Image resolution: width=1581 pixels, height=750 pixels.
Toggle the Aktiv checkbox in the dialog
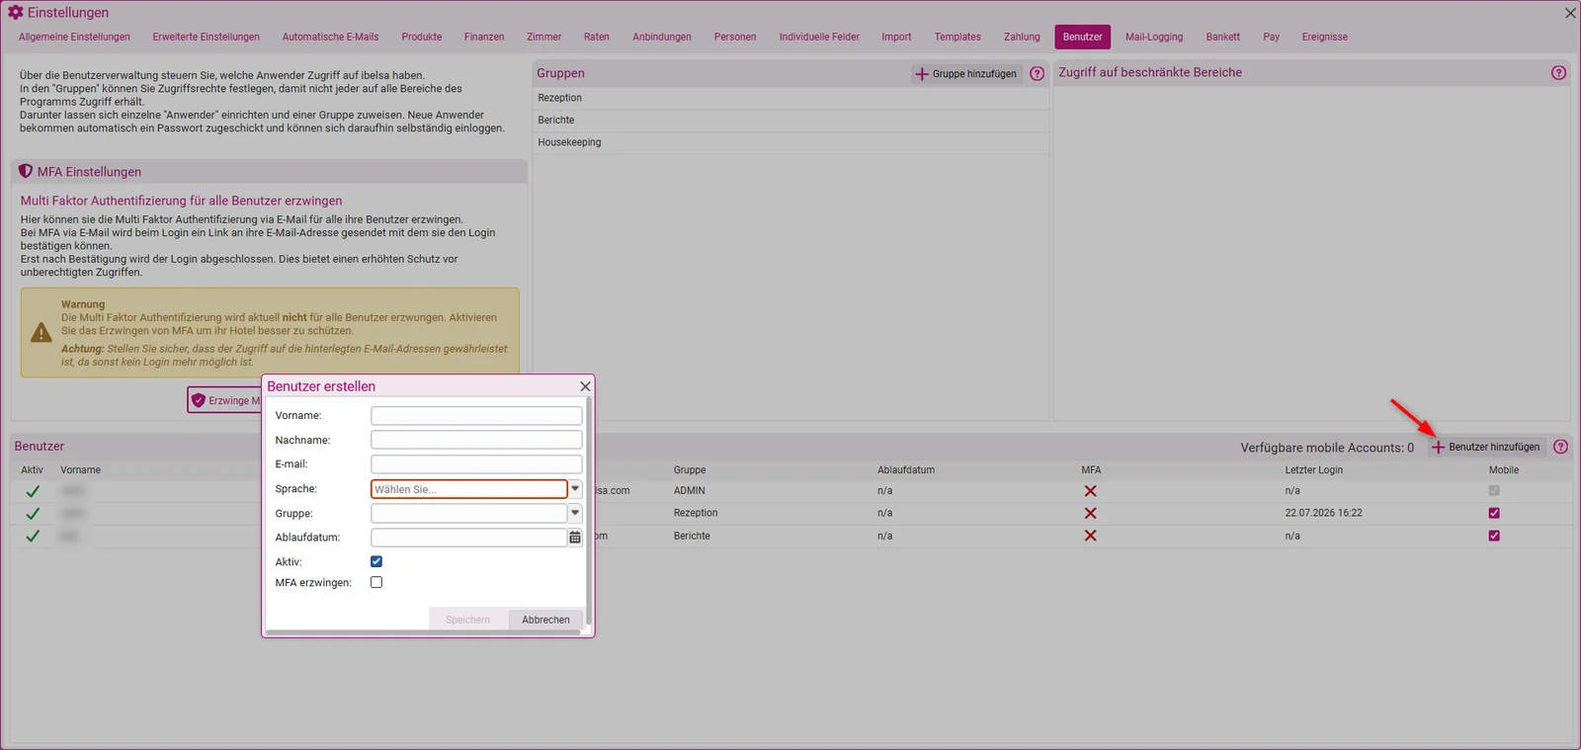(376, 561)
